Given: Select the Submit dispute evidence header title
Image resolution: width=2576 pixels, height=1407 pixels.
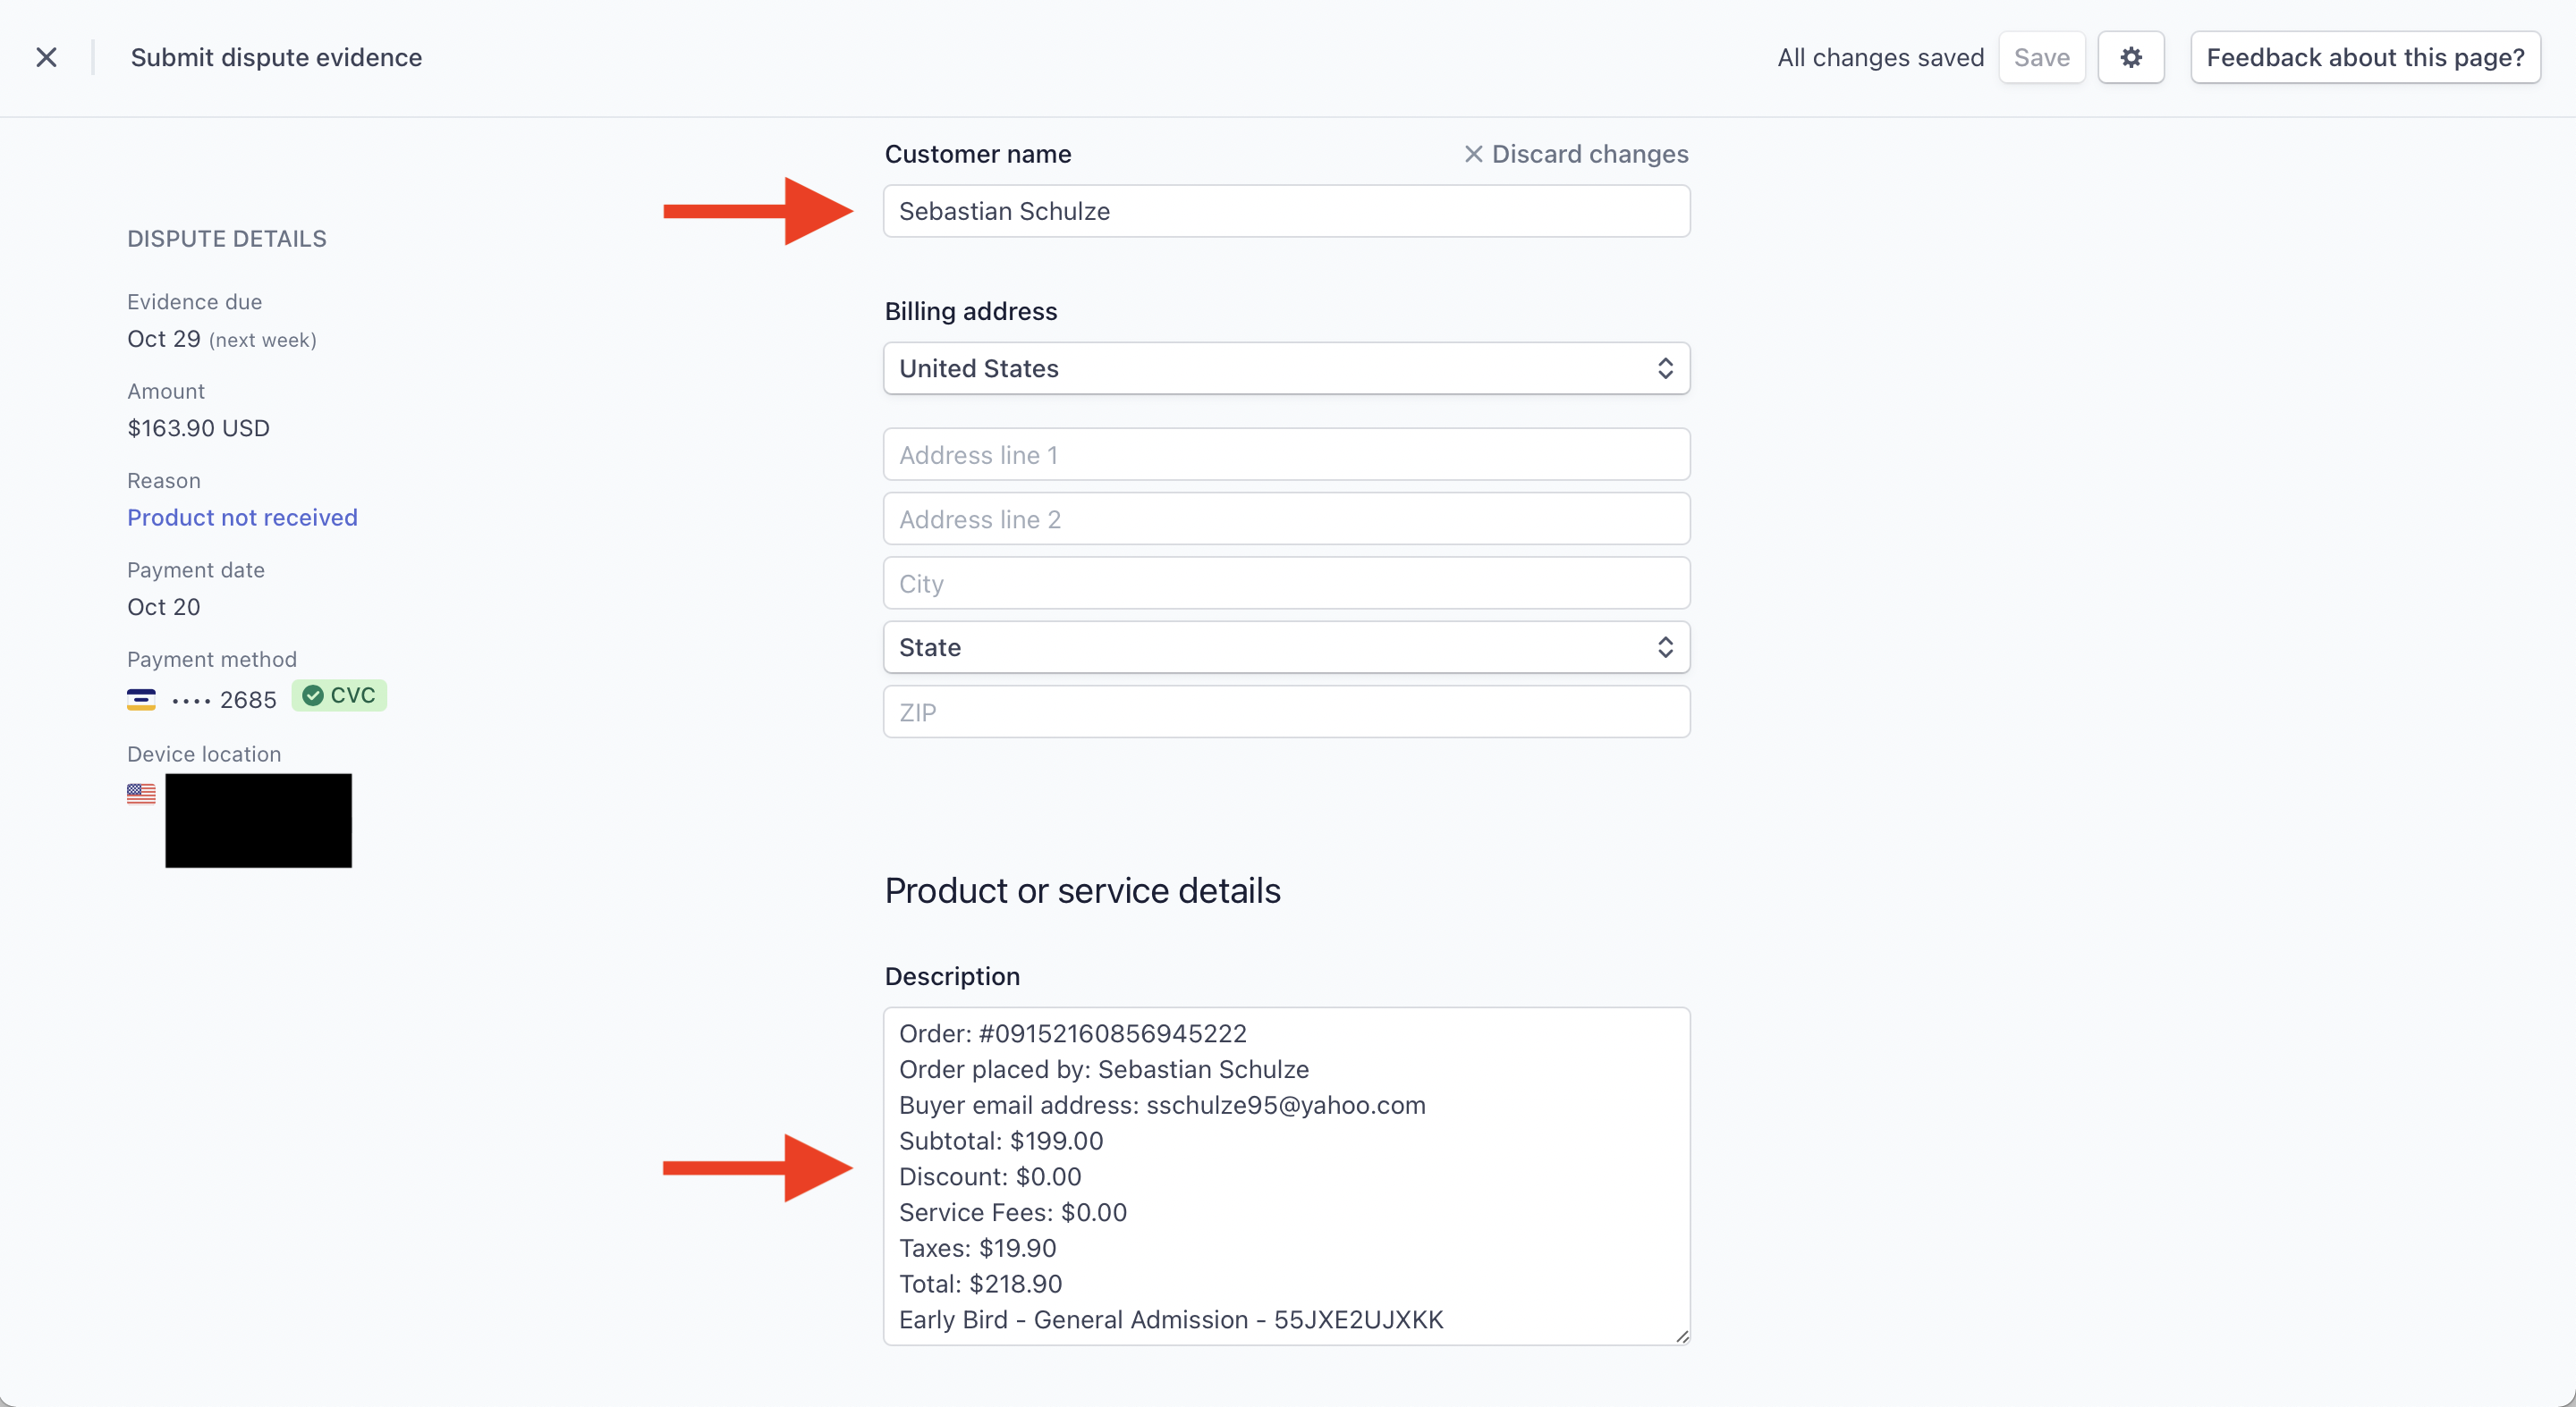Looking at the screenshot, I should click(x=276, y=57).
